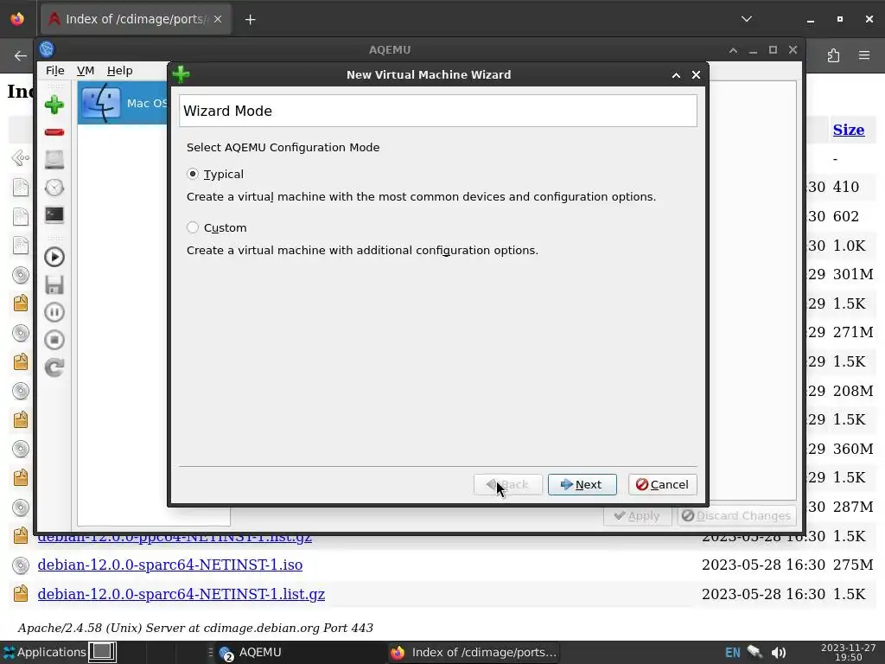Click the network connection tray icon

[x=755, y=652]
